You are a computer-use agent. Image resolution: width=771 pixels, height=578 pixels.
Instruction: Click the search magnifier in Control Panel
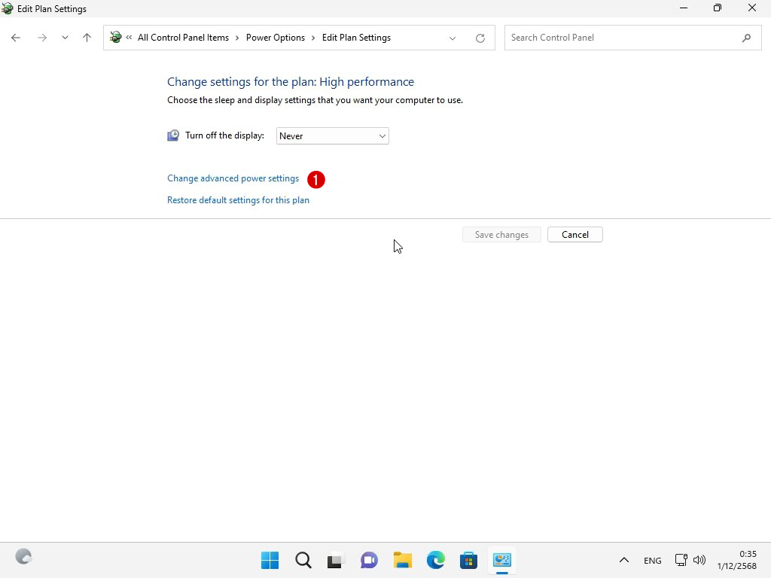pyautogui.click(x=746, y=38)
